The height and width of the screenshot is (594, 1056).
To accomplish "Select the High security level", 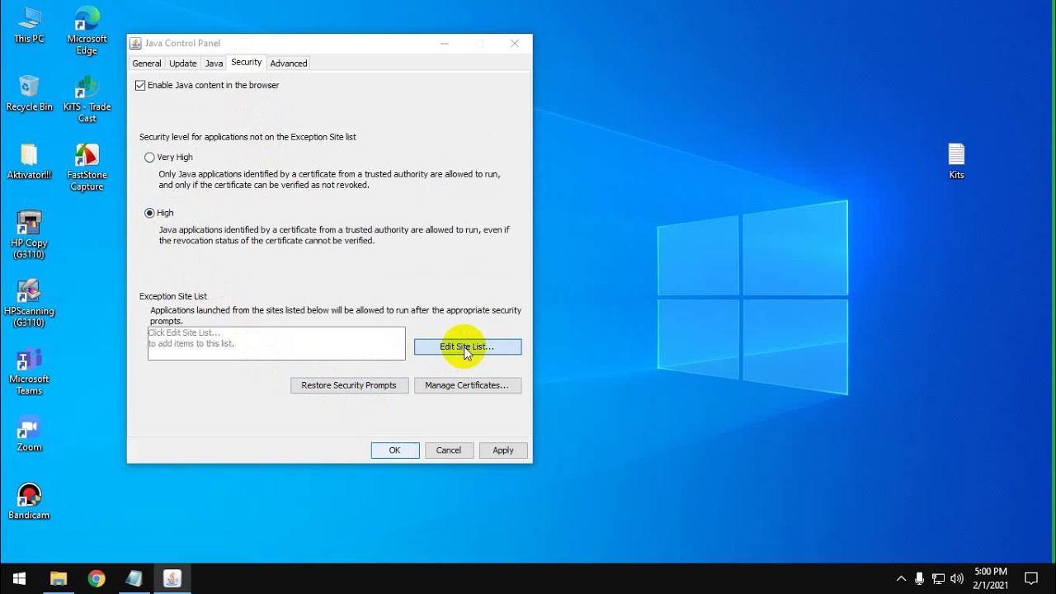I will 149,213.
